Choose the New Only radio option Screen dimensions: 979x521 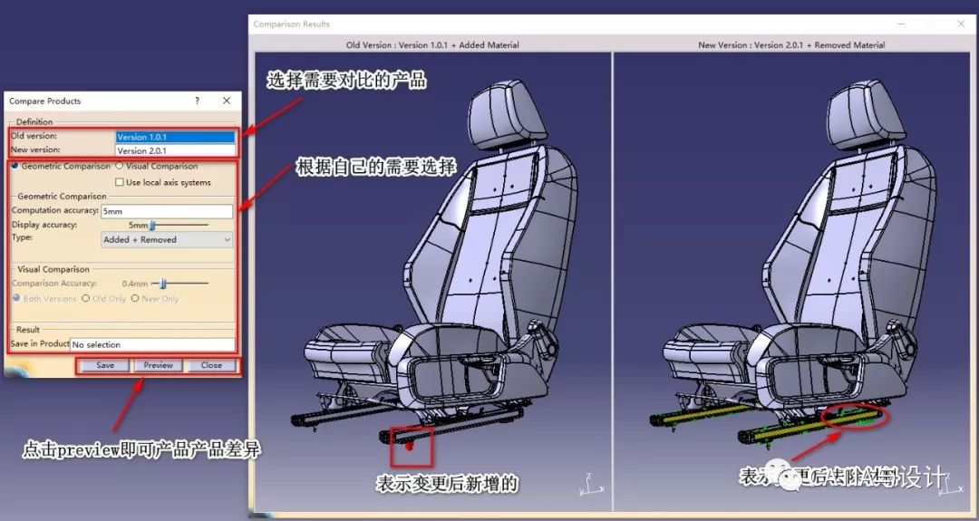click(135, 298)
